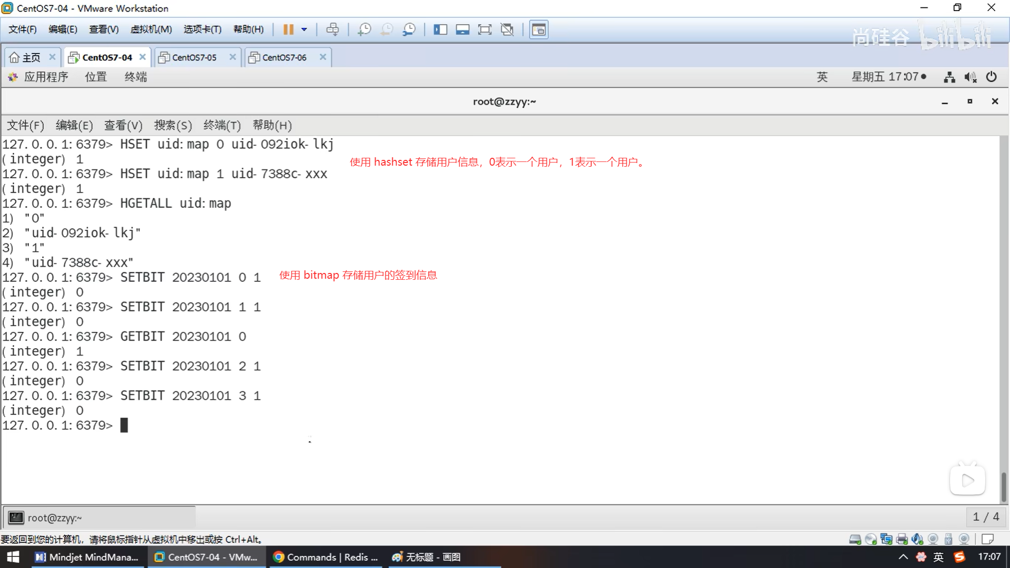Expand the 应用程序 menu in CentOS

tap(46, 77)
